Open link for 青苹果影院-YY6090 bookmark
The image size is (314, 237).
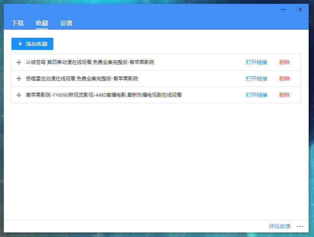(x=256, y=95)
